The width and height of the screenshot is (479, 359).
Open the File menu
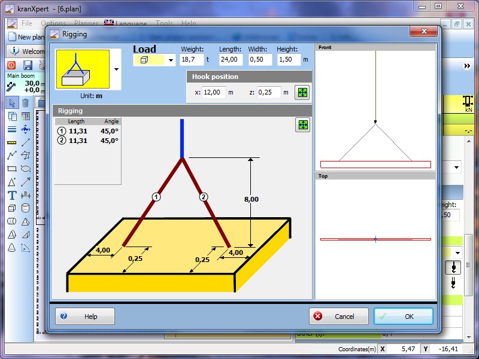(27, 23)
